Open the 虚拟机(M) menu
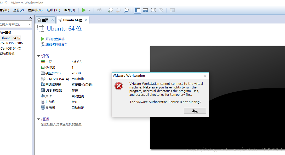 (35, 10)
